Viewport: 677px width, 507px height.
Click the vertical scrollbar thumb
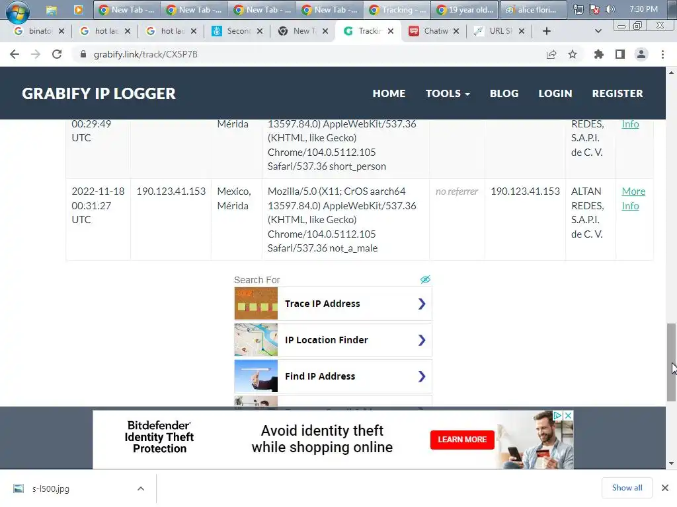pos(671,362)
